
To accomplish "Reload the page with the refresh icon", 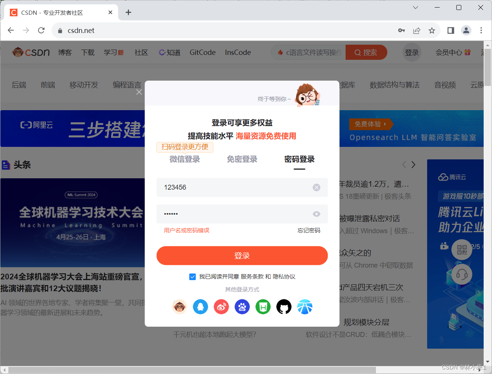I will click(41, 30).
